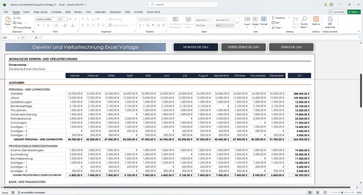Open the File menu tab
The height and width of the screenshot is (195, 363).
pos(6,12)
